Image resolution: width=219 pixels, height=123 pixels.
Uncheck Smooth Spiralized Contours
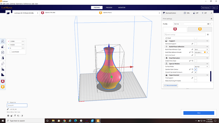[195, 72]
